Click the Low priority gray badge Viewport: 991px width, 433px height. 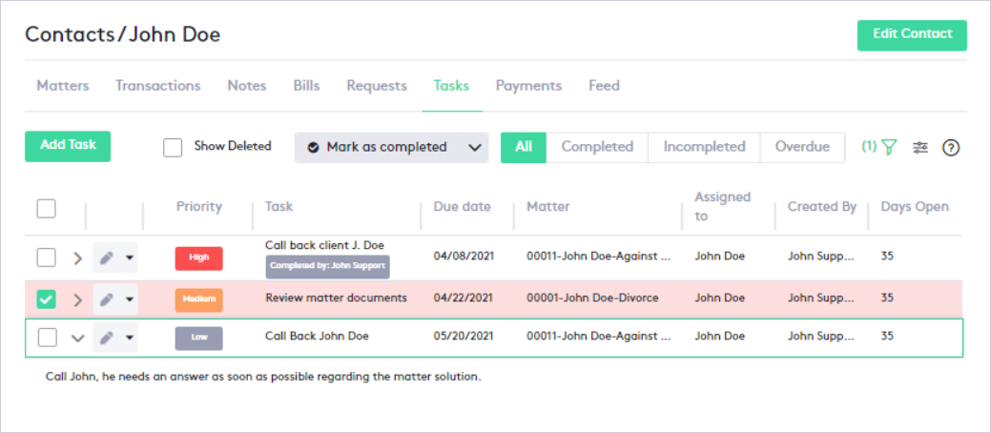[198, 337]
